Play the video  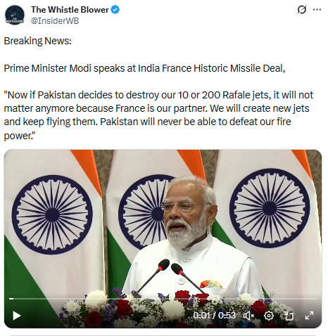pos(17,316)
